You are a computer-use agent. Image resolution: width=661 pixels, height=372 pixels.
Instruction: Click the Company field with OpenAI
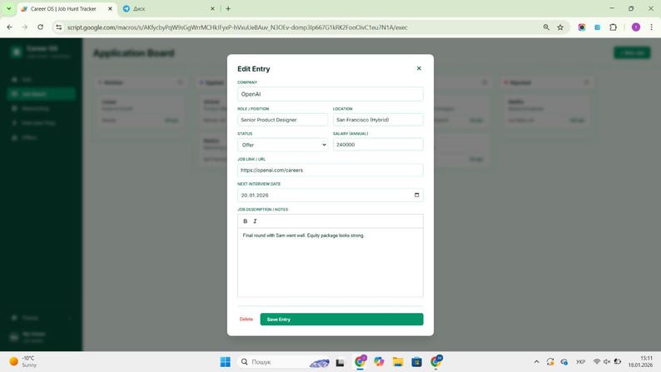330,94
